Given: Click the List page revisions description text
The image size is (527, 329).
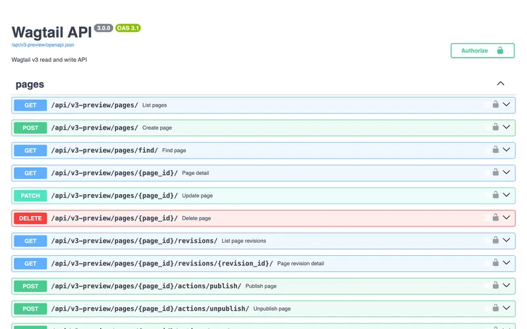Looking at the screenshot, I should coord(244,241).
